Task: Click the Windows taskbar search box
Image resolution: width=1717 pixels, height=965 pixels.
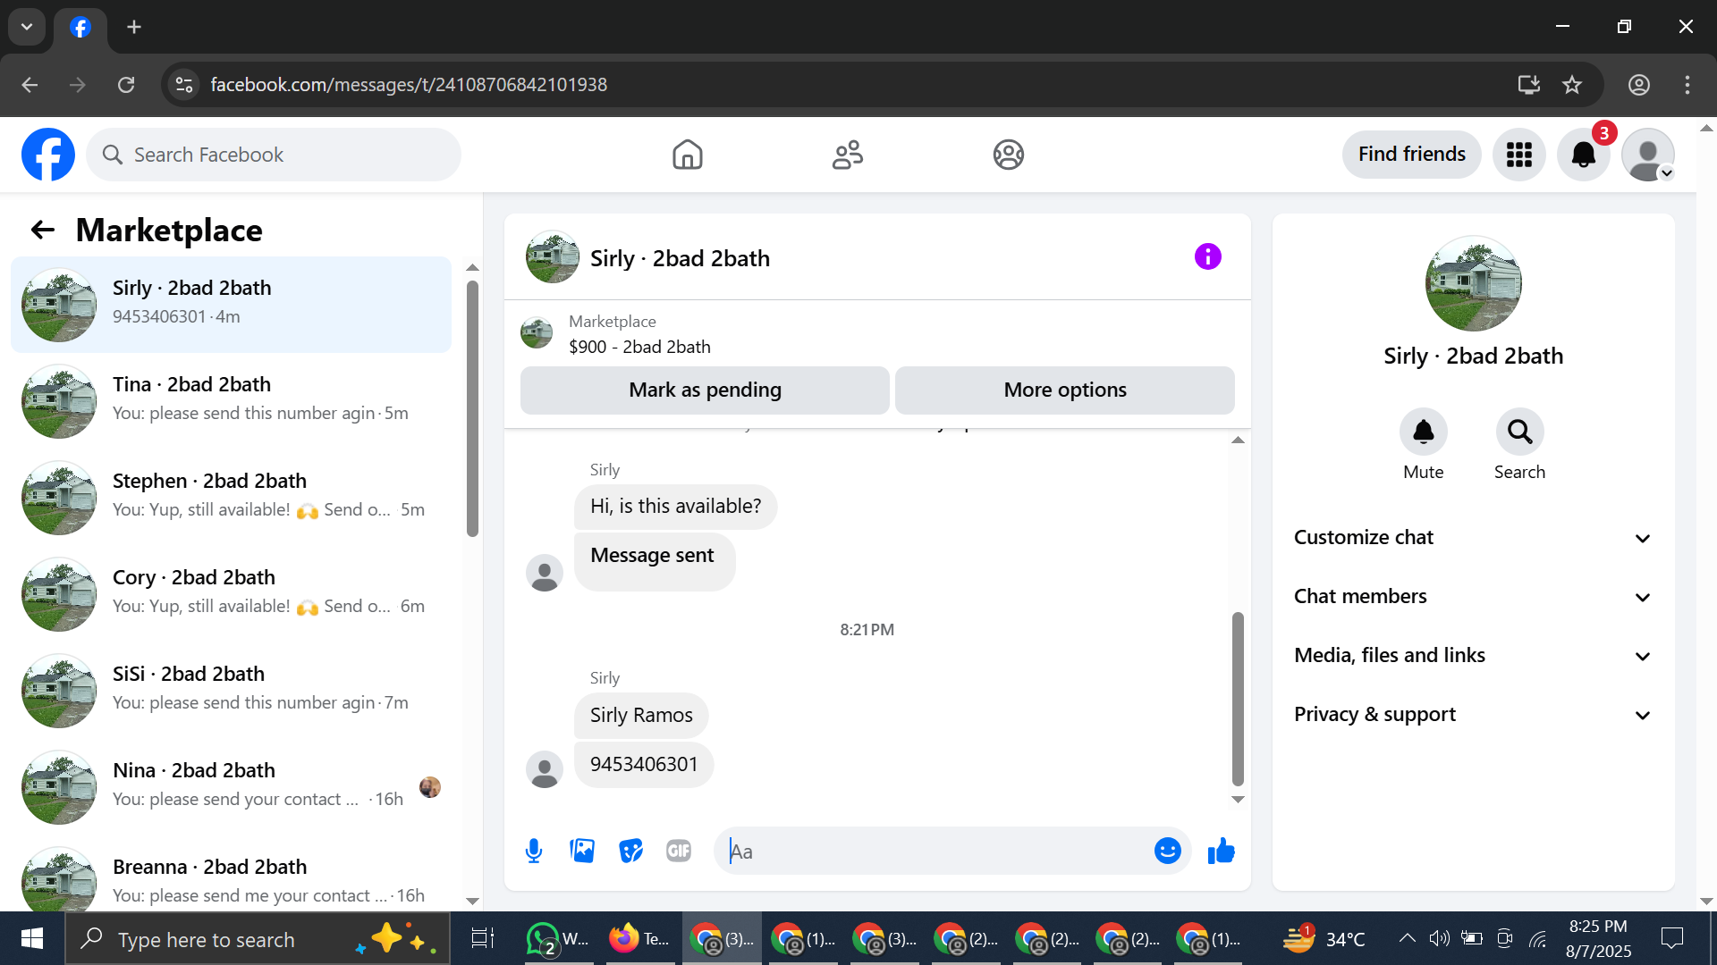Action: point(258,939)
